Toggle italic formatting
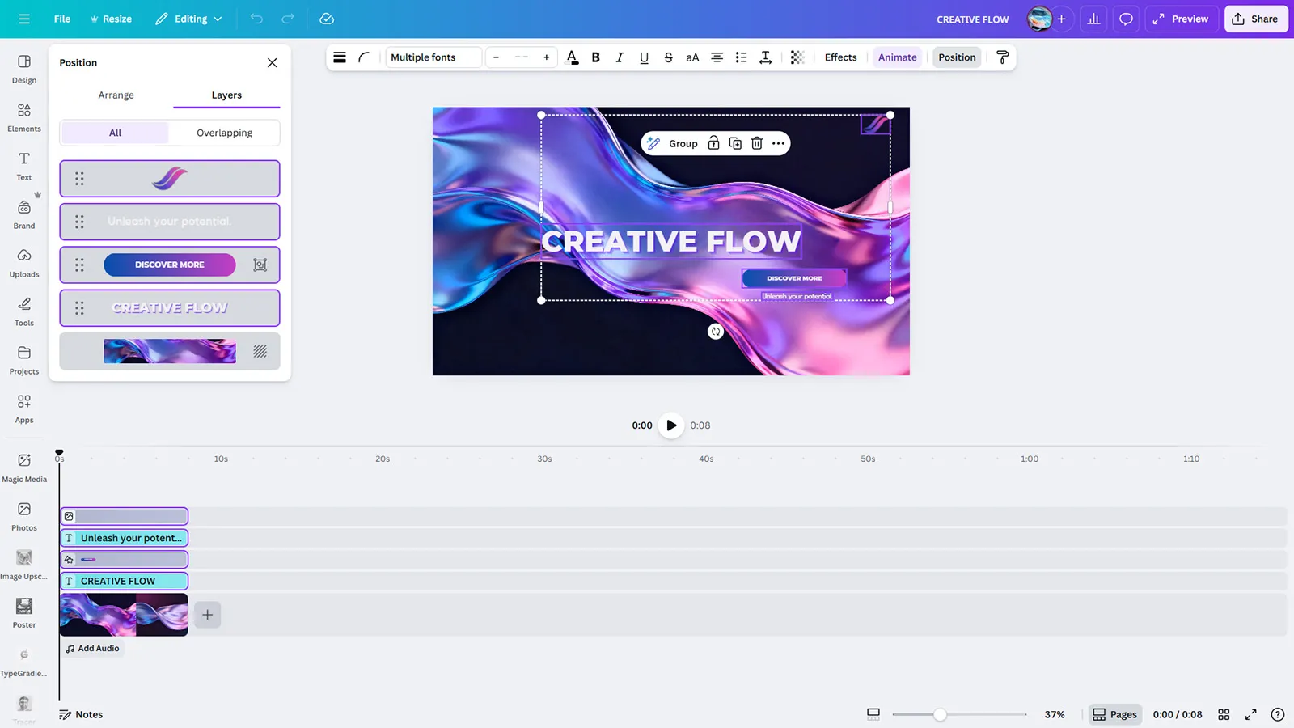The width and height of the screenshot is (1294, 728). click(620, 57)
